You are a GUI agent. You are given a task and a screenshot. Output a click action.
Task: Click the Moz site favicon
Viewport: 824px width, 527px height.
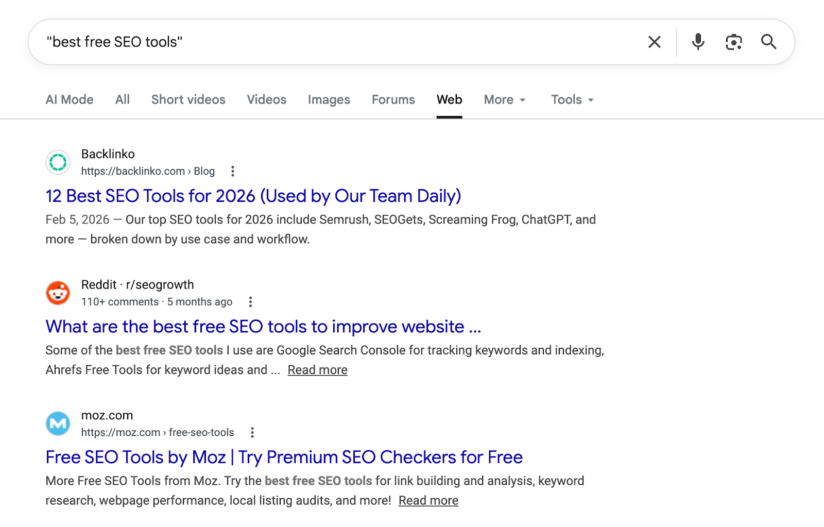[x=58, y=424]
